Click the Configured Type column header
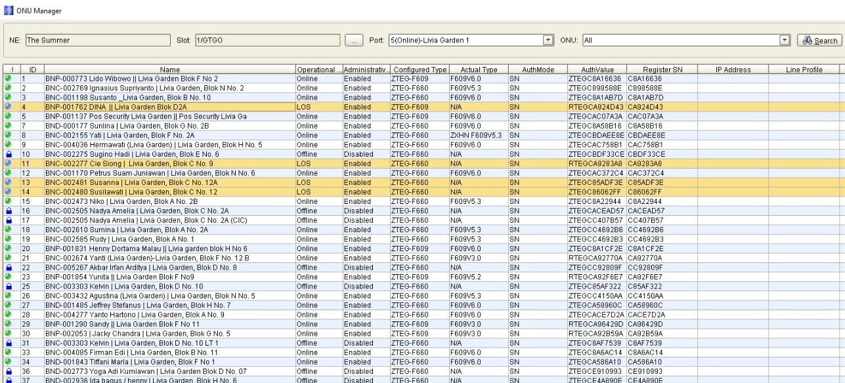845x383 pixels. [x=420, y=68]
